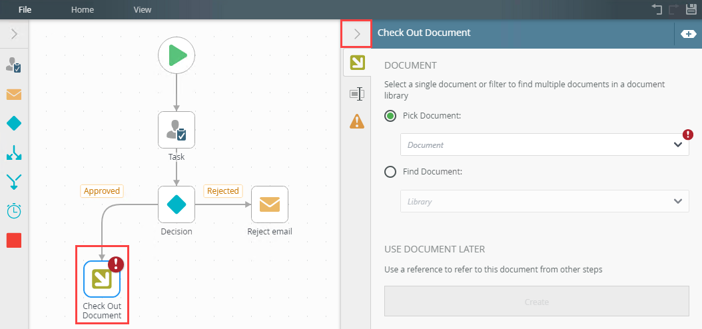Image resolution: width=702 pixels, height=329 pixels.
Task: Select the Pick Document radio button
Action: [x=391, y=116]
